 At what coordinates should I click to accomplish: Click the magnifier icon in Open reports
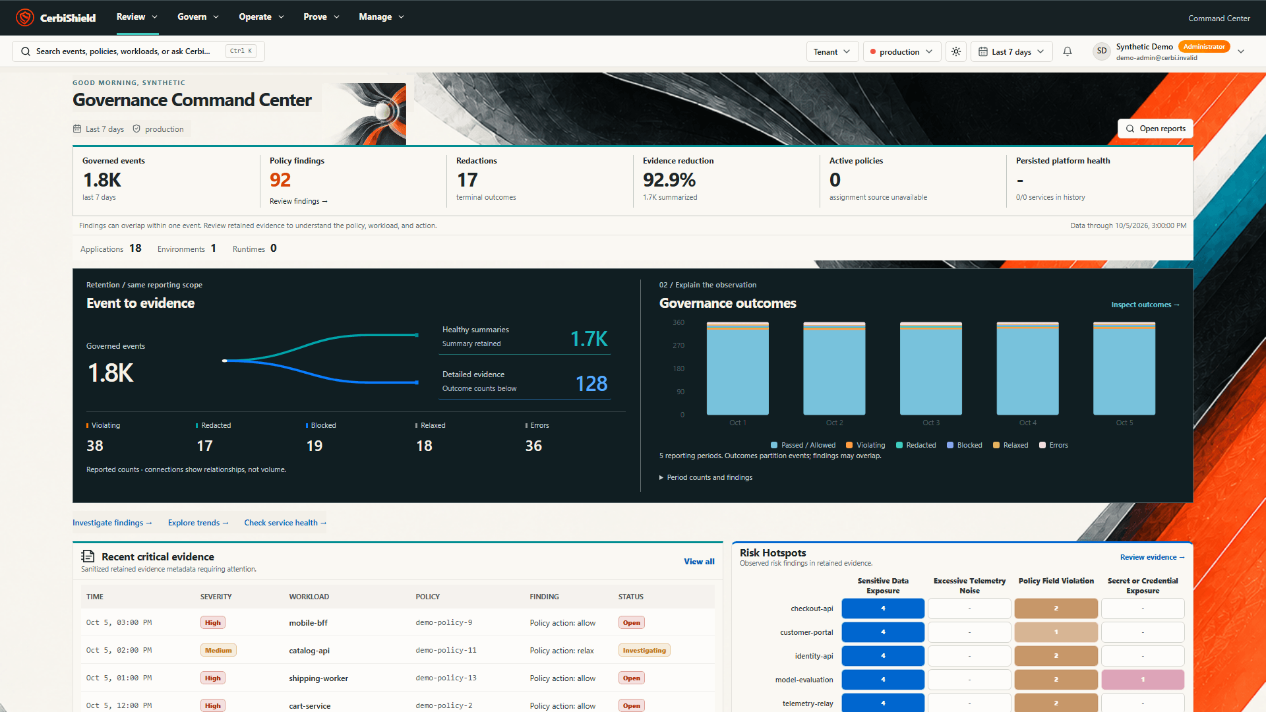(x=1130, y=129)
